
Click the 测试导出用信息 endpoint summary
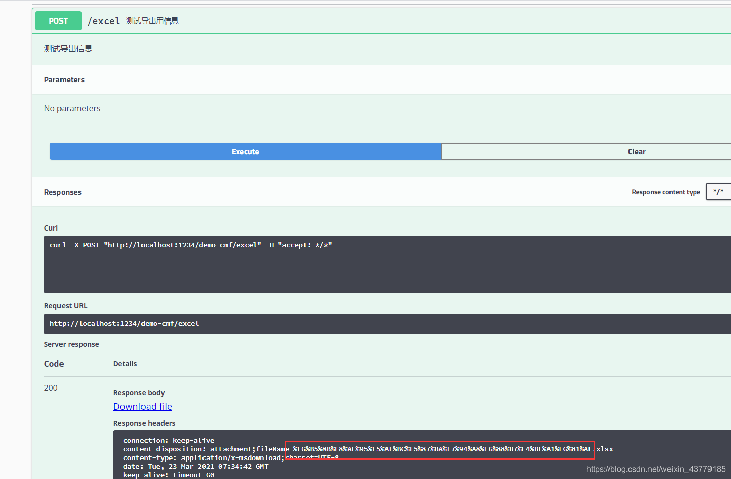[152, 21]
